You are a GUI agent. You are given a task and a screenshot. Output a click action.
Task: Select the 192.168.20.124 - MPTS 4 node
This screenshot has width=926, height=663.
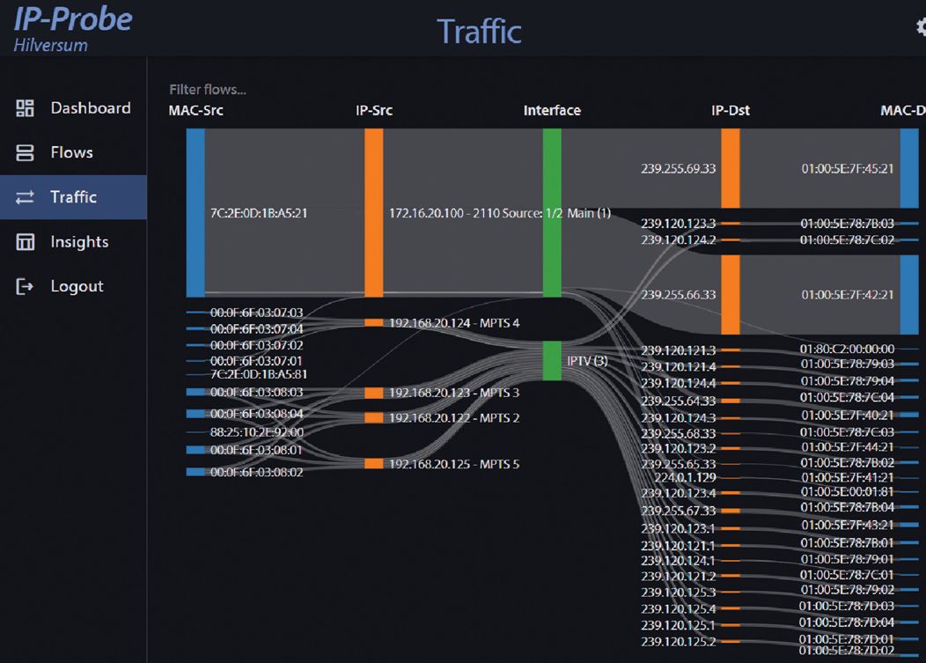click(x=373, y=323)
